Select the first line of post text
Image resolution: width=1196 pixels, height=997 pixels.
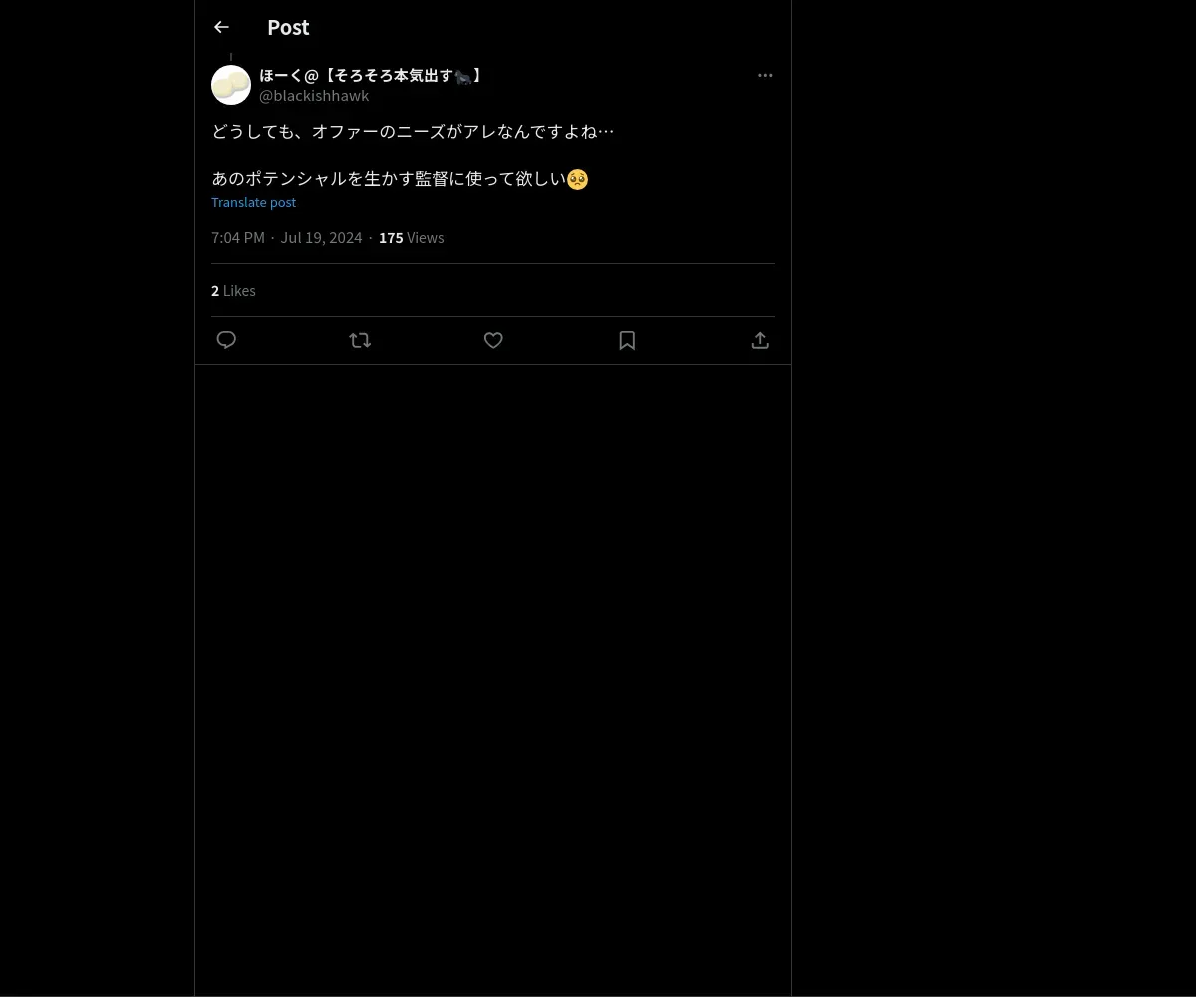point(413,131)
